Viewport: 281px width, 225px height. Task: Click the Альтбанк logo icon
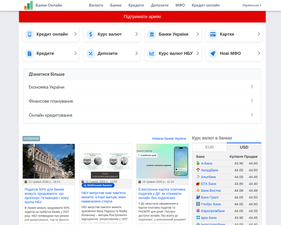(x=198, y=177)
